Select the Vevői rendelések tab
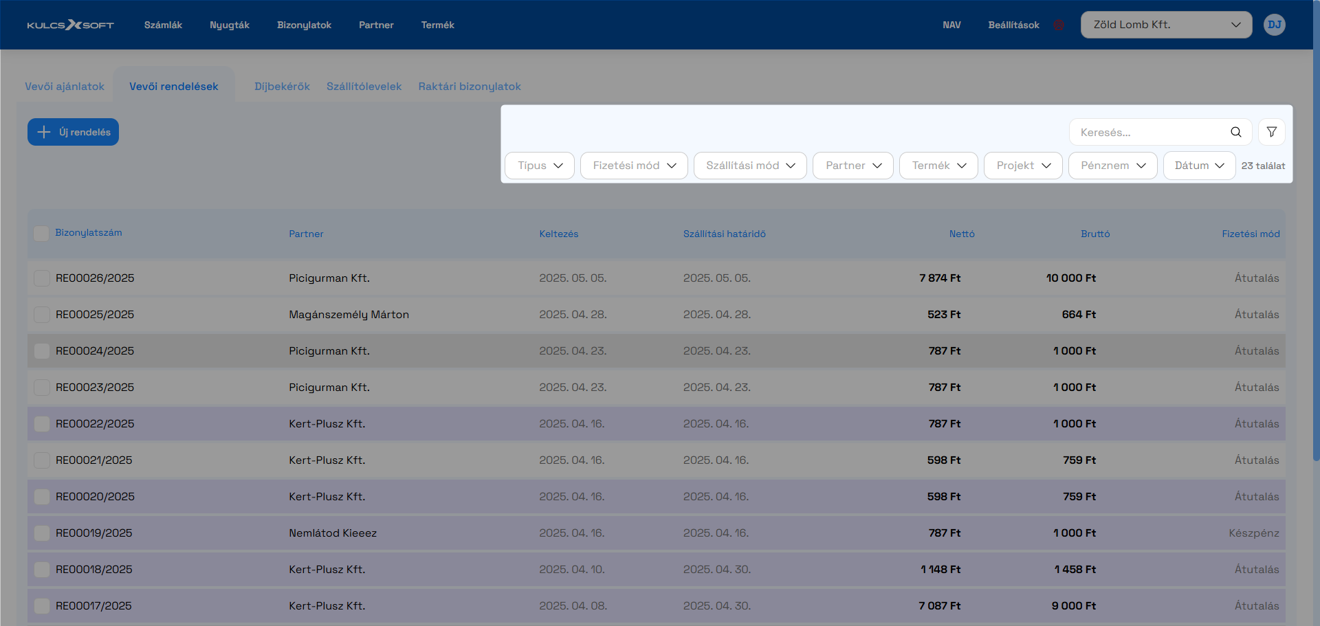The width and height of the screenshot is (1320, 626). 174,87
